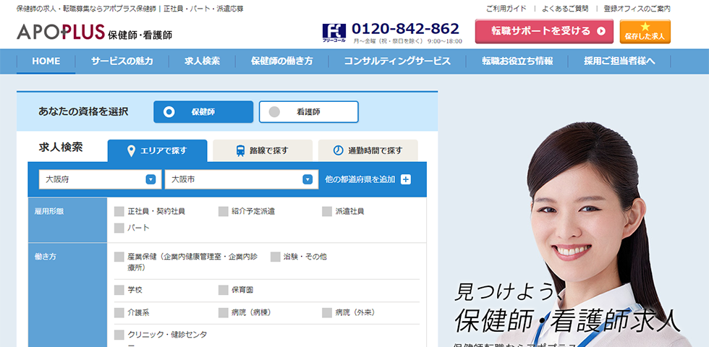Open the ご利用ガイド link

pos(506,9)
